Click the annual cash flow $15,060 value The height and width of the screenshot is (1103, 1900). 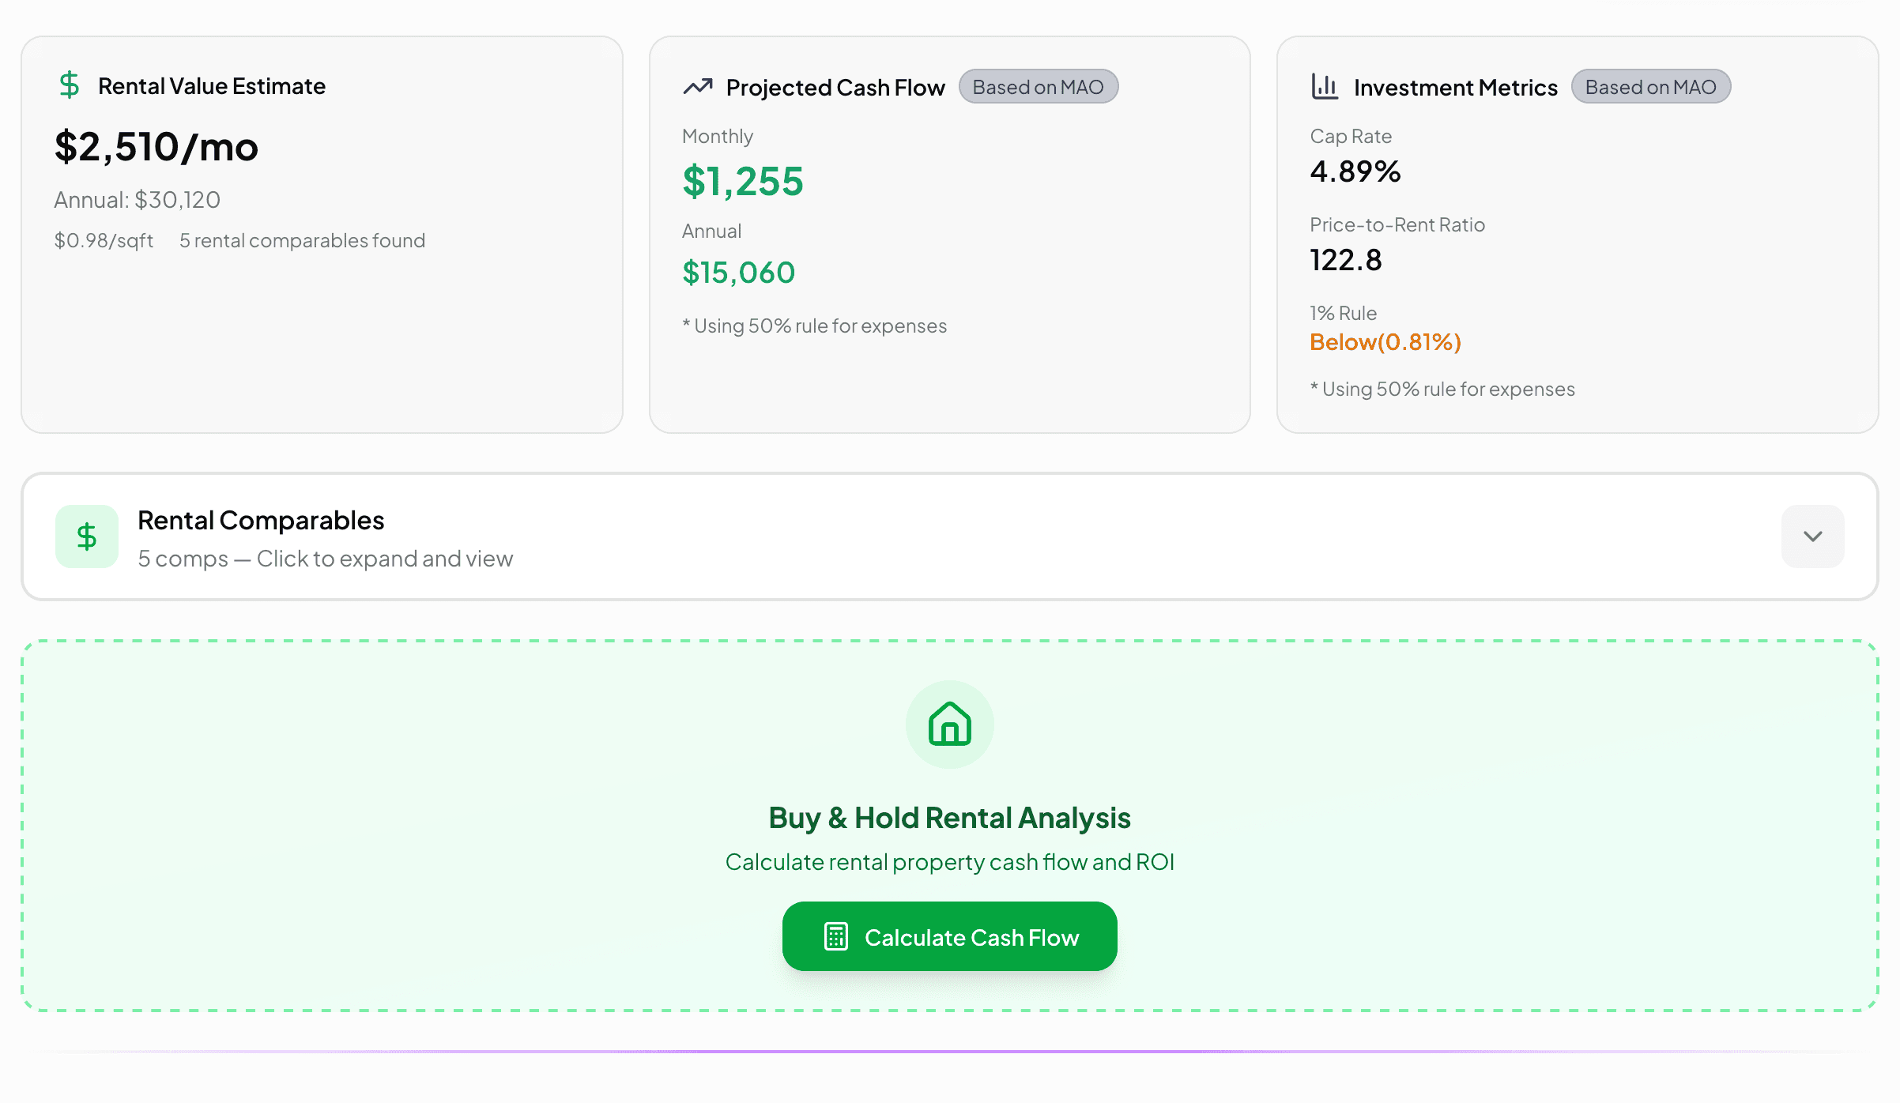tap(739, 273)
